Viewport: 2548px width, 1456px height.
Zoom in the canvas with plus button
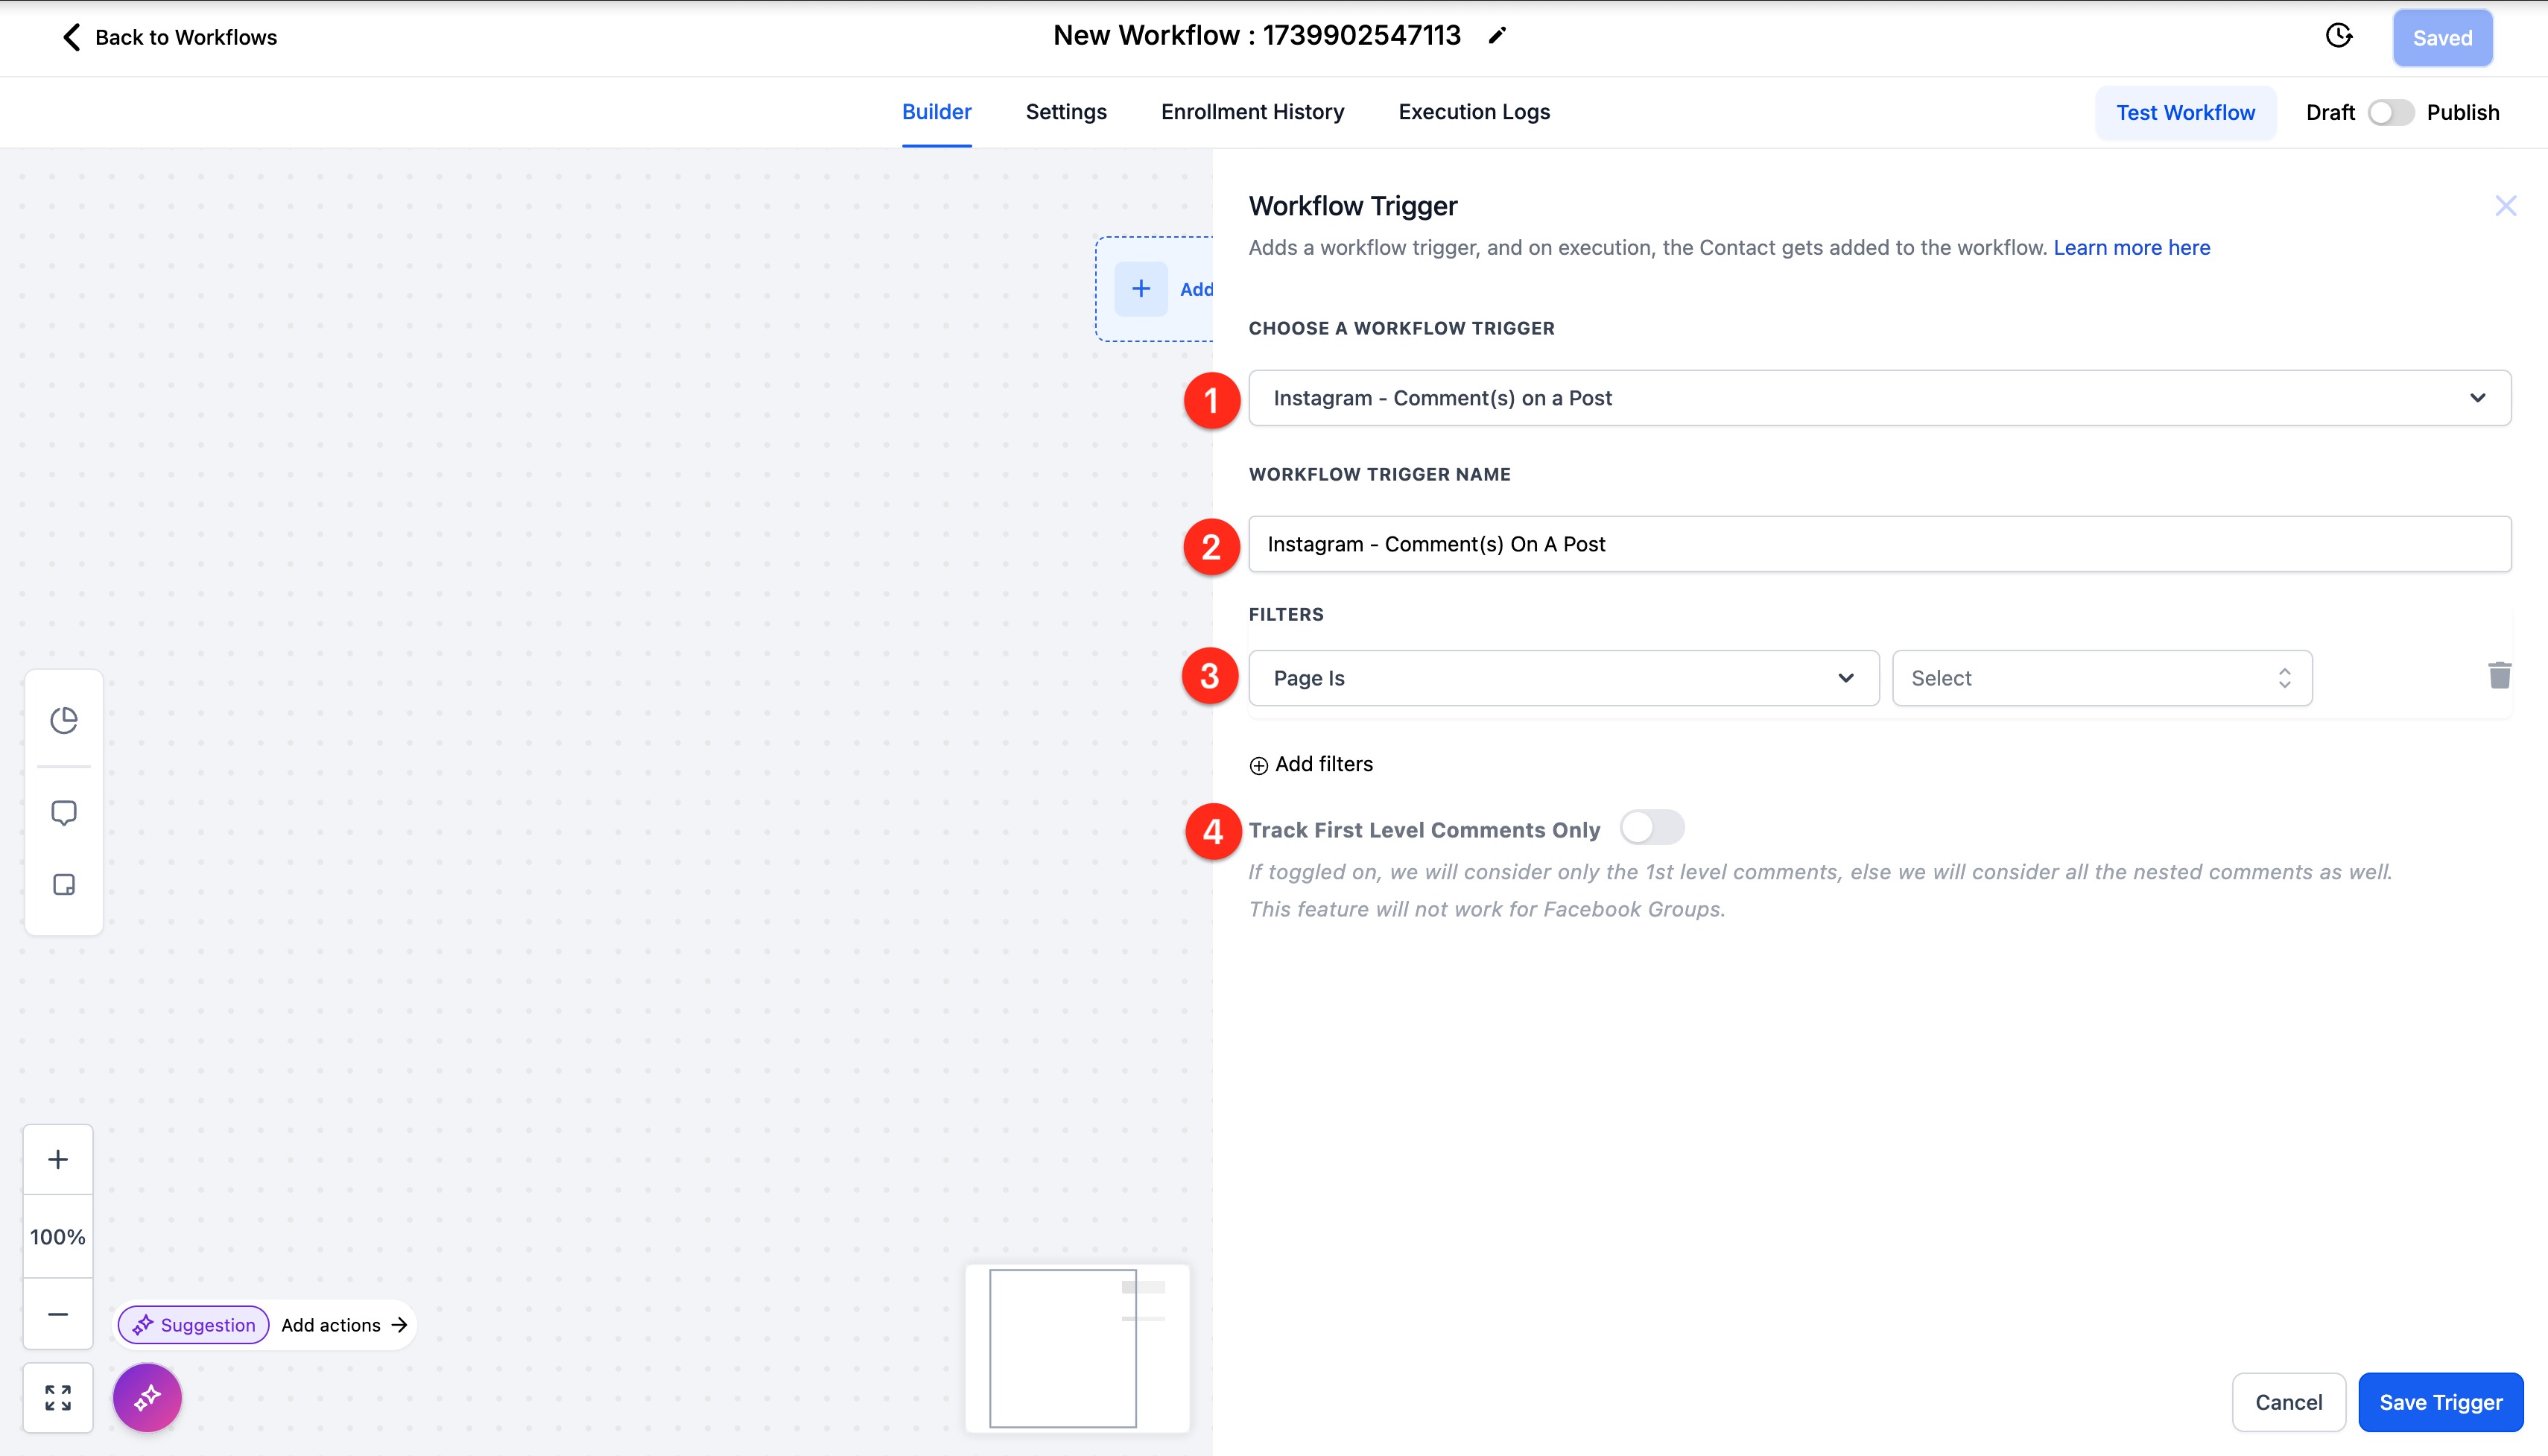point(58,1159)
